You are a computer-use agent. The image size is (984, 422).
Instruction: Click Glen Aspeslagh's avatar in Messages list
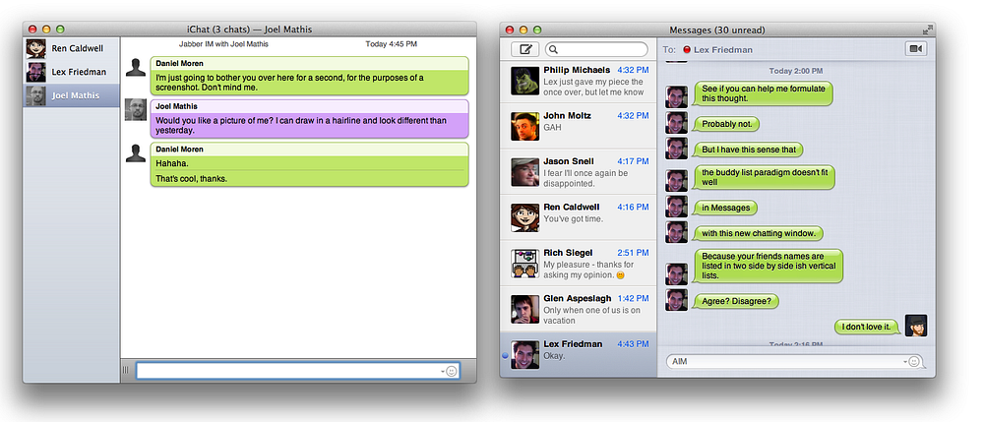(x=524, y=309)
